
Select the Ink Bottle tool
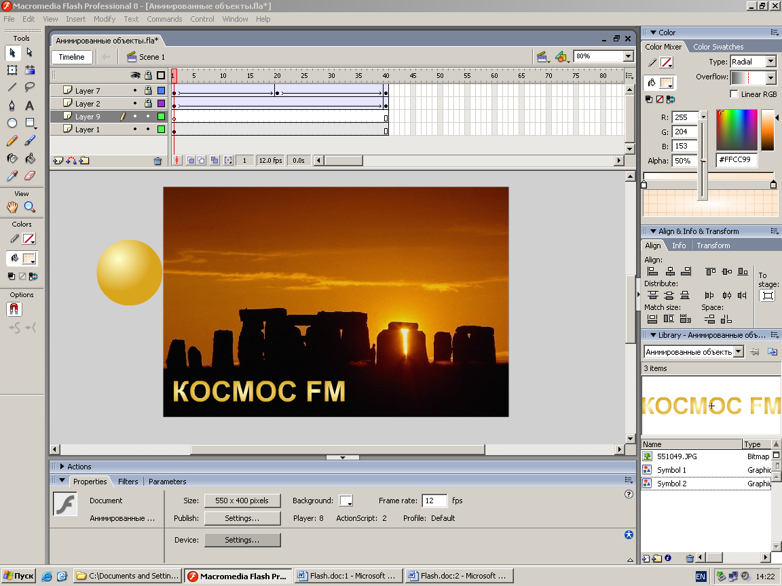click(x=12, y=159)
